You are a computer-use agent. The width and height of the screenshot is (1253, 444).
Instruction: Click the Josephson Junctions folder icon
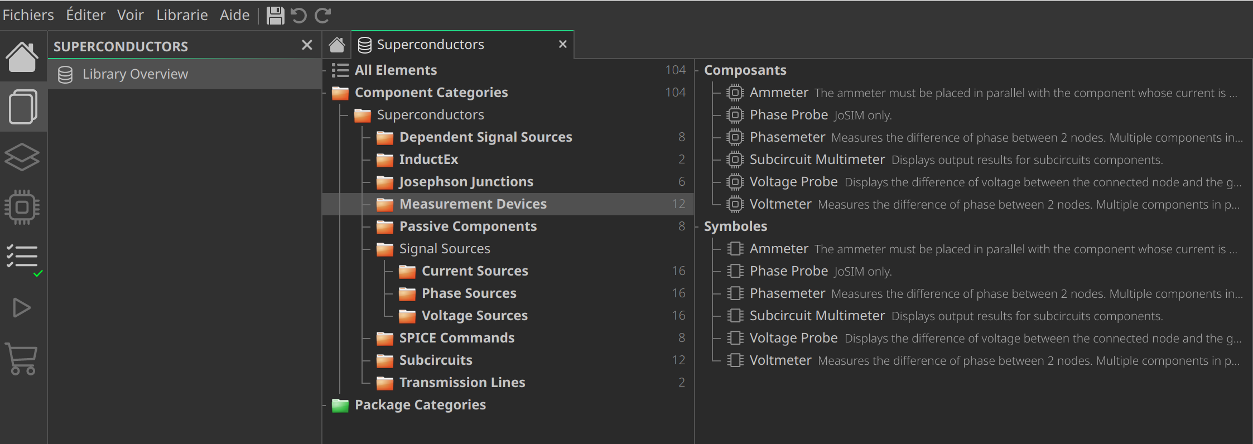pos(385,182)
